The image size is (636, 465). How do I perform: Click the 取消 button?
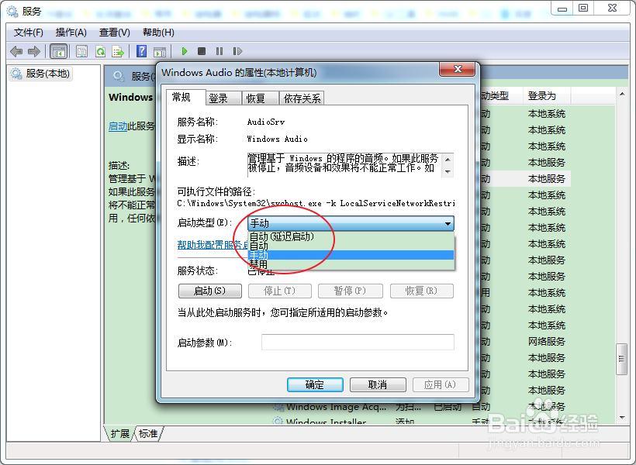(378, 384)
